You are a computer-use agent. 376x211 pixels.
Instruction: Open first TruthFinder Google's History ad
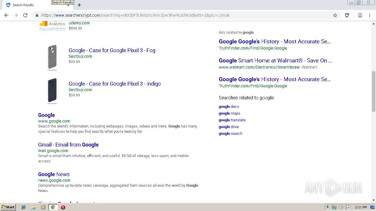tap(275, 42)
